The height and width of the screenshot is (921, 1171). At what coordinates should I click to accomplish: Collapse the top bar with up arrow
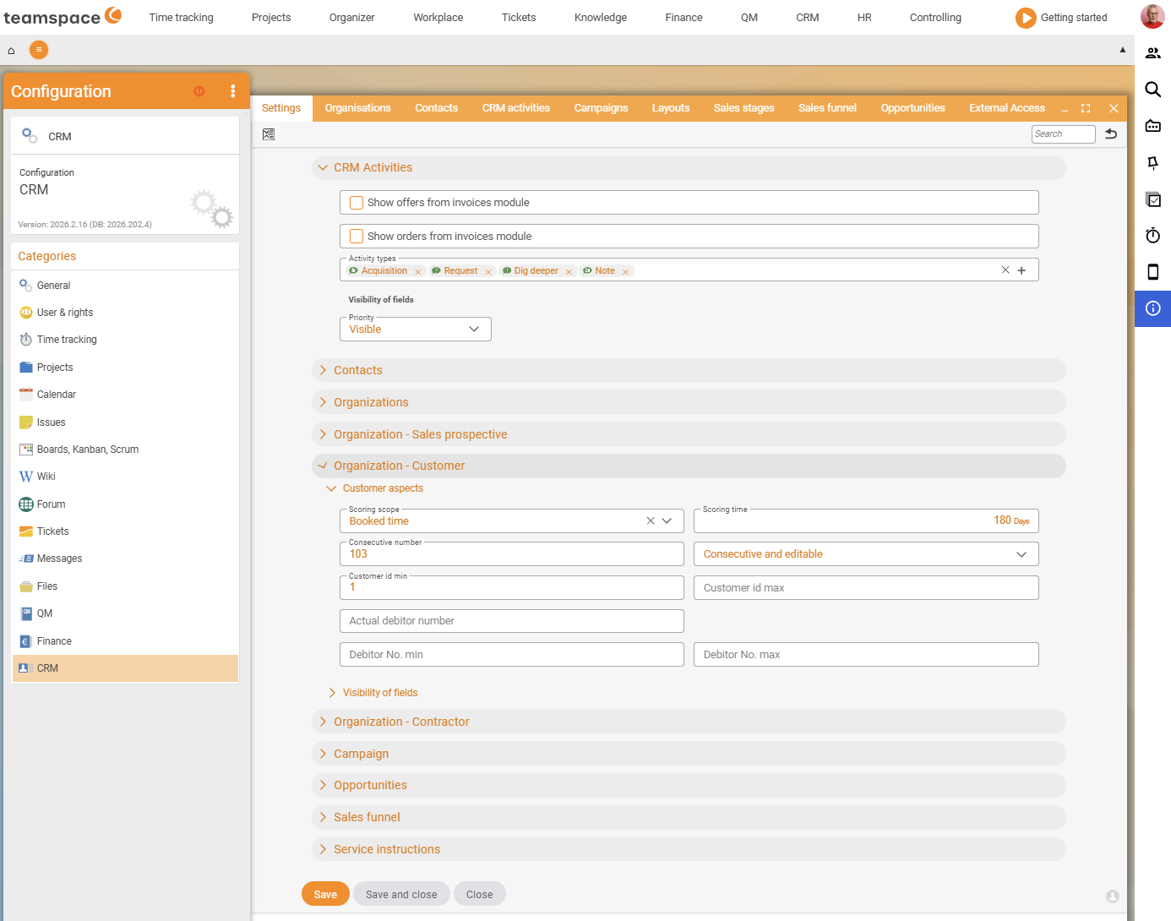click(1123, 50)
